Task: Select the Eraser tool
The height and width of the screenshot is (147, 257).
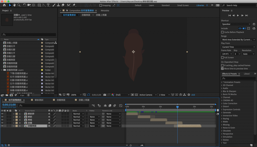Action: [x=63, y=5]
